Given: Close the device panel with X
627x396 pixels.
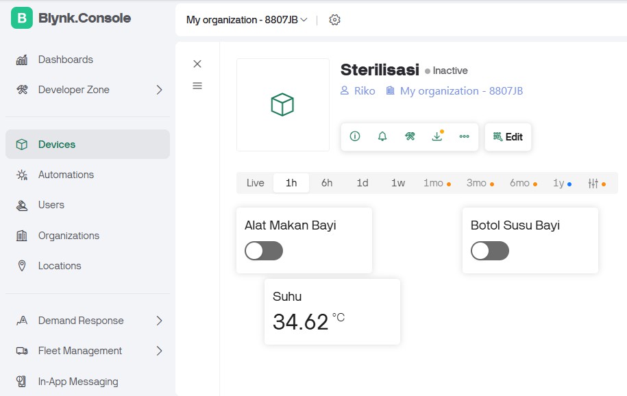Looking at the screenshot, I should point(197,64).
